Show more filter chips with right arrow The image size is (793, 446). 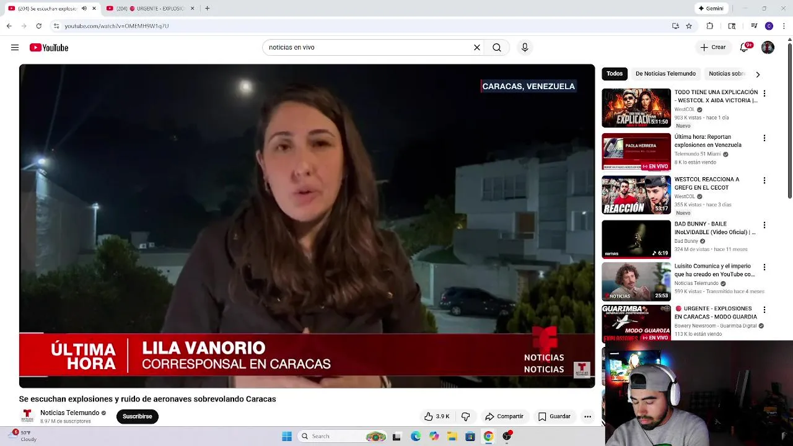pyautogui.click(x=758, y=74)
